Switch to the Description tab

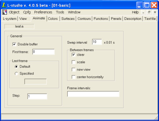click(133, 19)
